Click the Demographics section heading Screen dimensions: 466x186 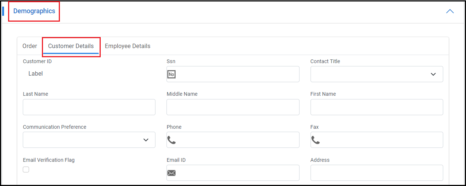pyautogui.click(x=34, y=11)
